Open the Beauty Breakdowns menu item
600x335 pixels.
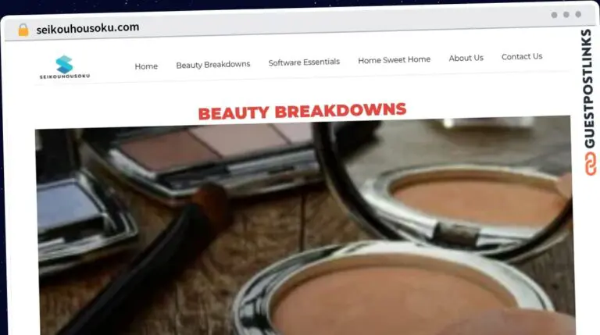(213, 65)
